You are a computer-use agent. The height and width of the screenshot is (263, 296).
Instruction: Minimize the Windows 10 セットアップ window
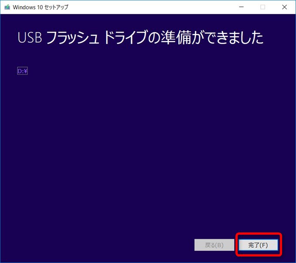(241, 7)
